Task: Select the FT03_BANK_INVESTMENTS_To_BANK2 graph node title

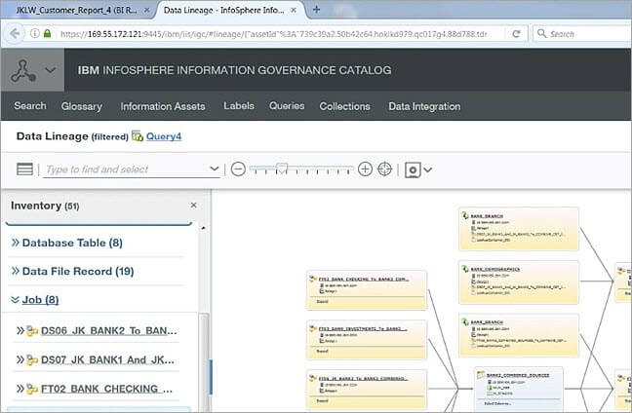Action: tap(363, 329)
